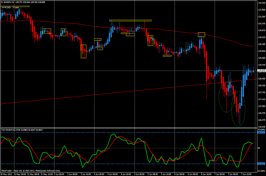Click the 30 May 2013 date label
Image resolution: width=266 pixels, height=176 pixels.
6,174
